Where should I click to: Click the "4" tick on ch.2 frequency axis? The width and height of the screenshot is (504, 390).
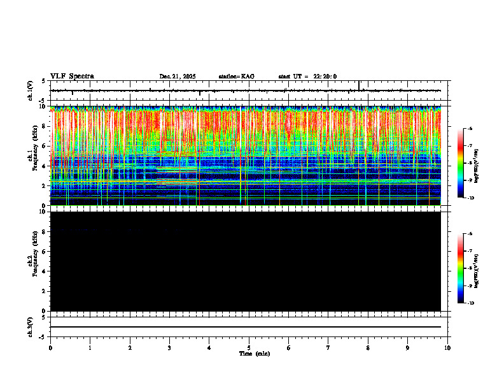[45, 271]
